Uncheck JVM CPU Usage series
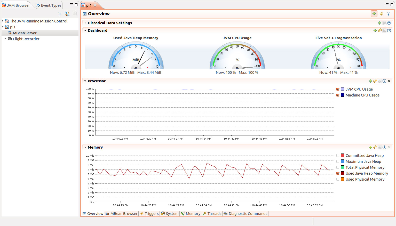The height and width of the screenshot is (226, 396). point(338,89)
